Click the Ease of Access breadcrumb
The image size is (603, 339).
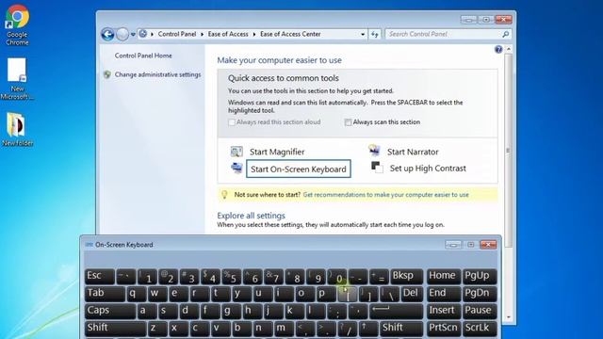pyautogui.click(x=228, y=34)
